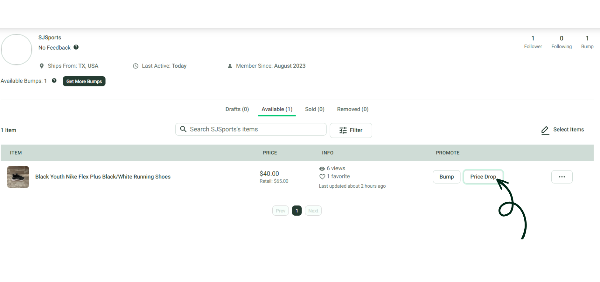Image resolution: width=600 pixels, height=282 pixels.
Task: Go to page 1 in pagination
Action: click(x=297, y=211)
